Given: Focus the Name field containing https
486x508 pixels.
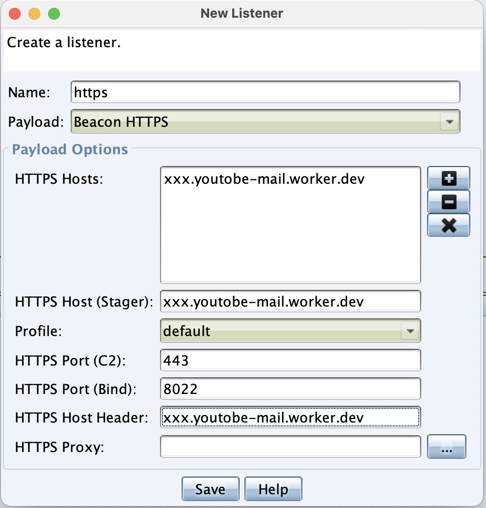Looking at the screenshot, I should (x=265, y=92).
